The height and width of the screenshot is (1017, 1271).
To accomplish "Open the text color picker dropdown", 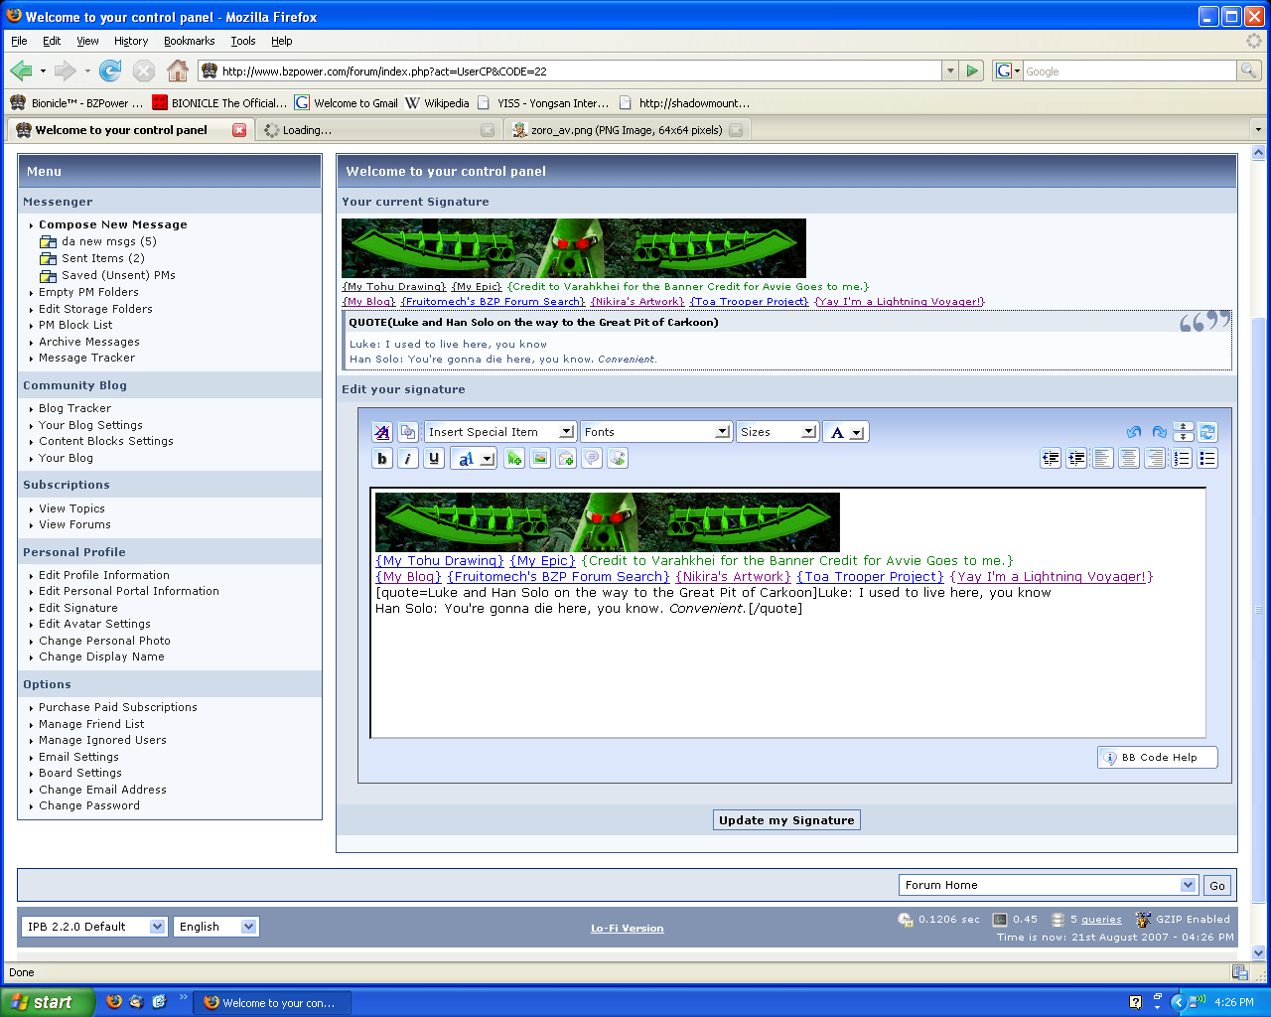I will tap(846, 432).
